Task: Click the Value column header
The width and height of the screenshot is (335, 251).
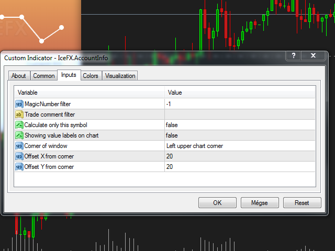Action: (240, 93)
